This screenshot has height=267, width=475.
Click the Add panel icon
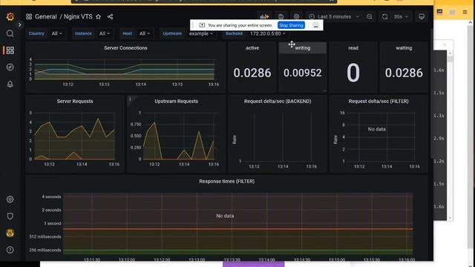click(264, 16)
